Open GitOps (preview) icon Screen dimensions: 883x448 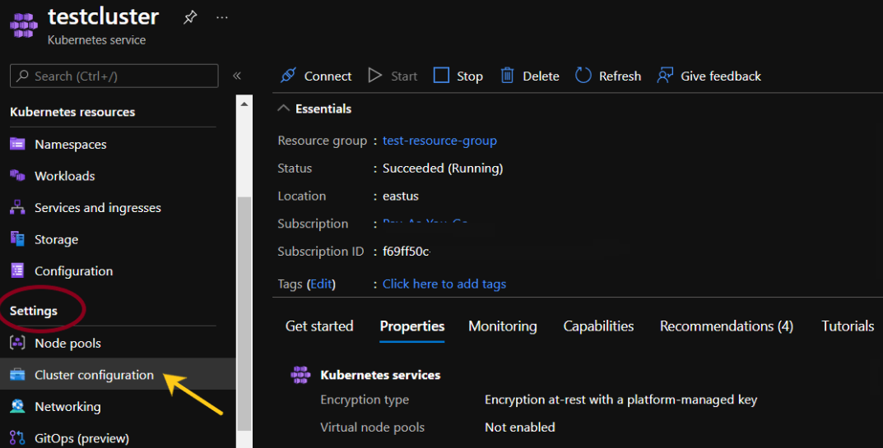coord(18,438)
